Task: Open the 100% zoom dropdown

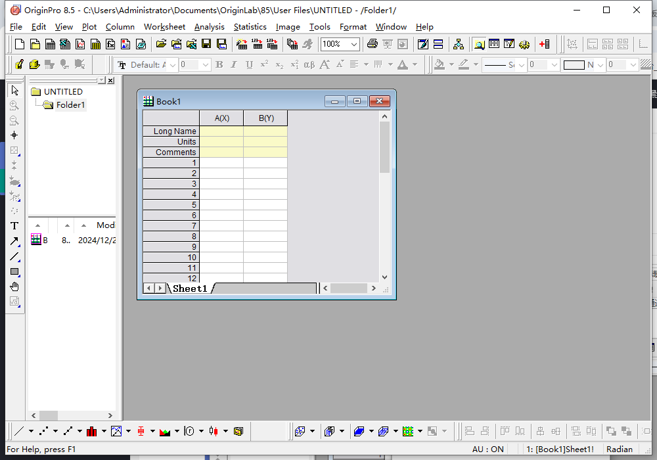Action: pyautogui.click(x=354, y=44)
